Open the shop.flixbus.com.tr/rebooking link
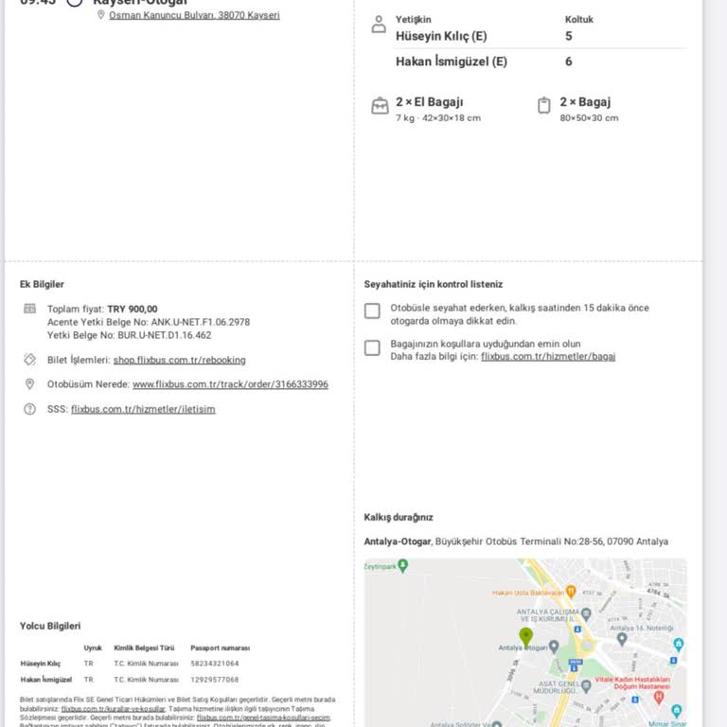727x727 pixels. tap(179, 360)
